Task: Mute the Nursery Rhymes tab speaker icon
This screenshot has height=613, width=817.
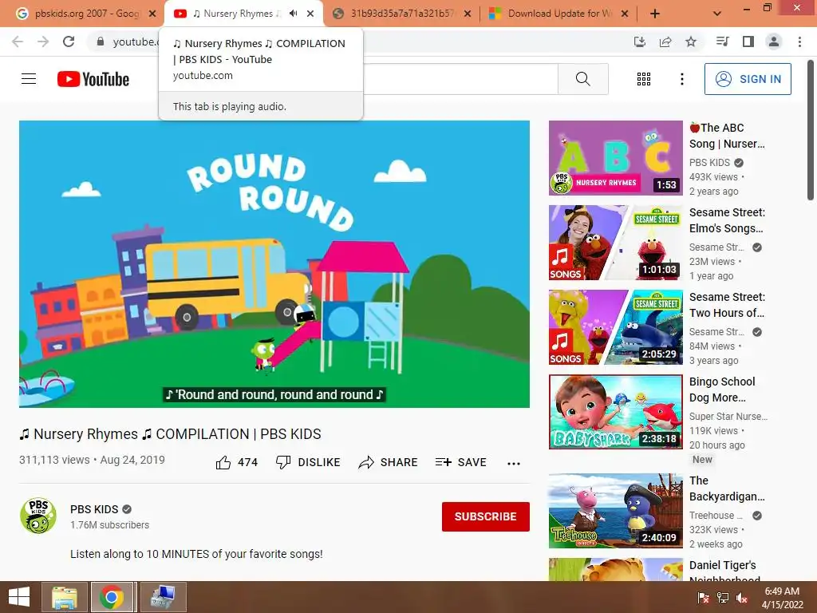Action: coord(294,14)
